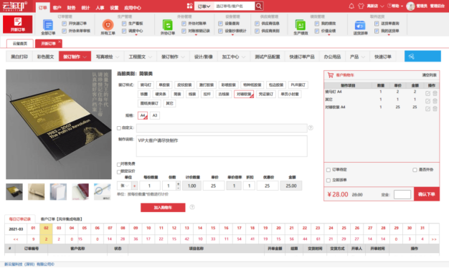Click the green 外协订单 outsourcing icon
Viewport: 449px width, 268px height.
click(x=168, y=25)
